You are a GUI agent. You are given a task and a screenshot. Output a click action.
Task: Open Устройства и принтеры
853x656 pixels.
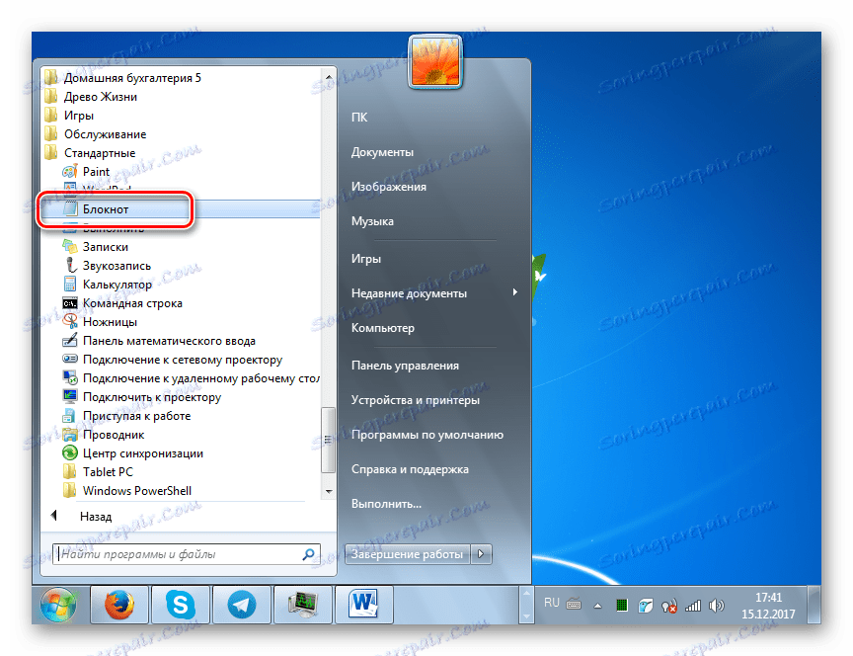coord(416,400)
